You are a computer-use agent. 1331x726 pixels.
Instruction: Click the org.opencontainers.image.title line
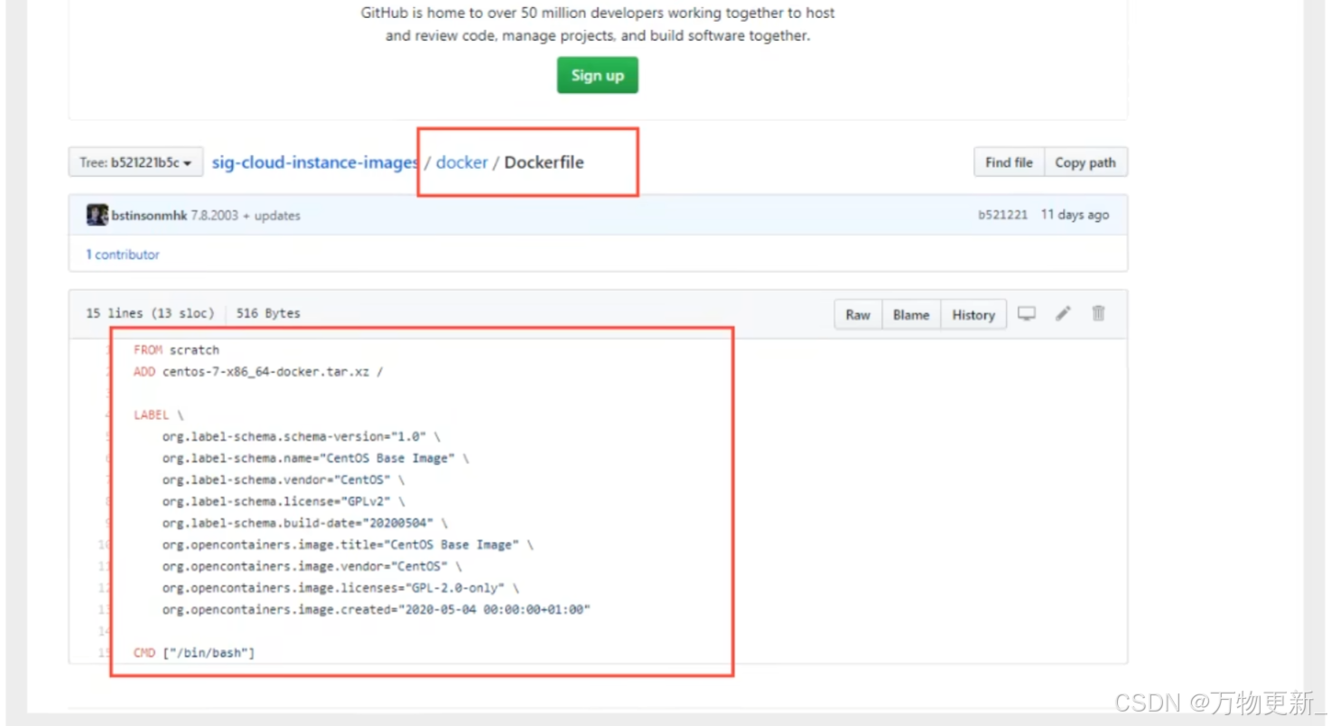pyautogui.click(x=349, y=544)
